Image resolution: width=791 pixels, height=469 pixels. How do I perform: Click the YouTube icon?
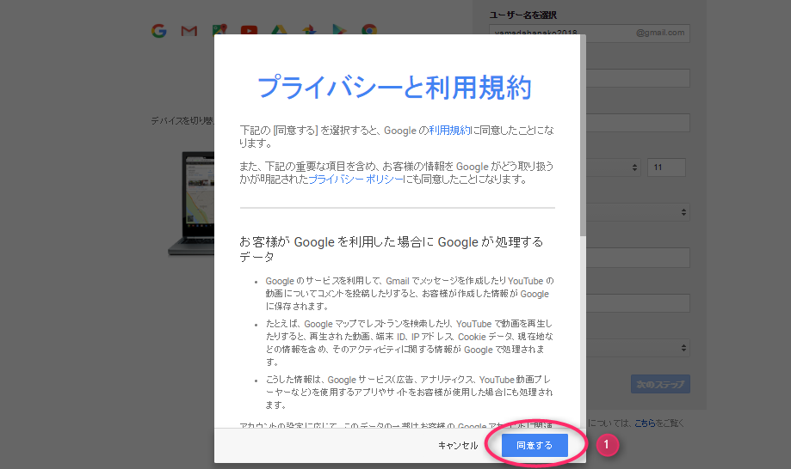click(x=250, y=30)
